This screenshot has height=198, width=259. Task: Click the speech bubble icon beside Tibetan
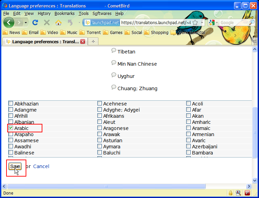point(114,51)
